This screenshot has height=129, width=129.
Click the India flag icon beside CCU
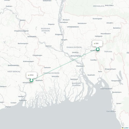29,75
